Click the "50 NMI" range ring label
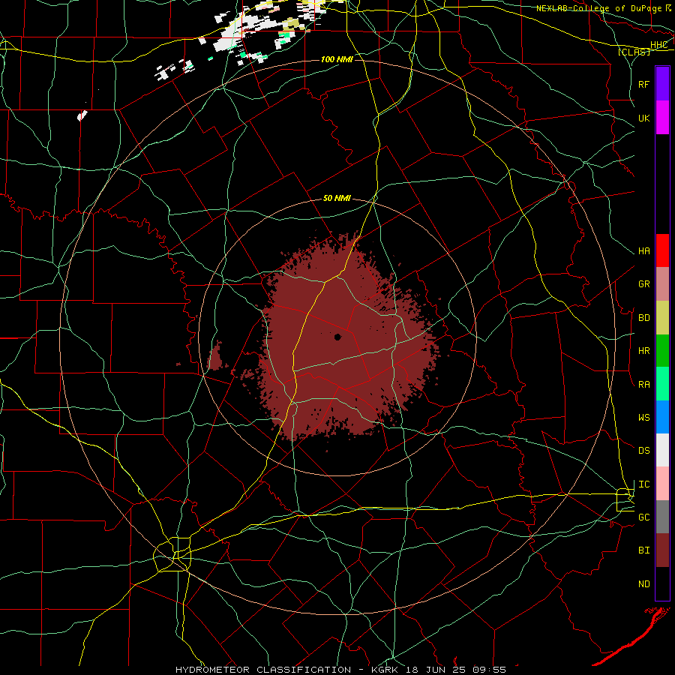The image size is (675, 675). click(x=337, y=199)
